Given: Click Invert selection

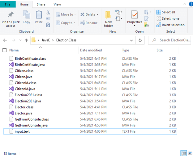Looking at the screenshot, I should tap(170, 25).
